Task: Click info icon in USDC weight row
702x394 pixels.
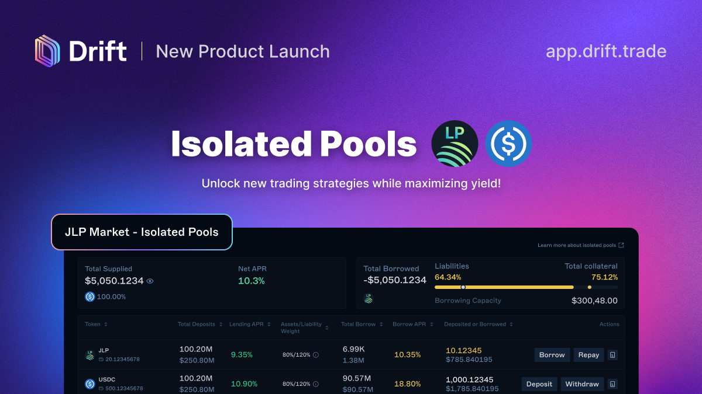Action: pos(316,384)
